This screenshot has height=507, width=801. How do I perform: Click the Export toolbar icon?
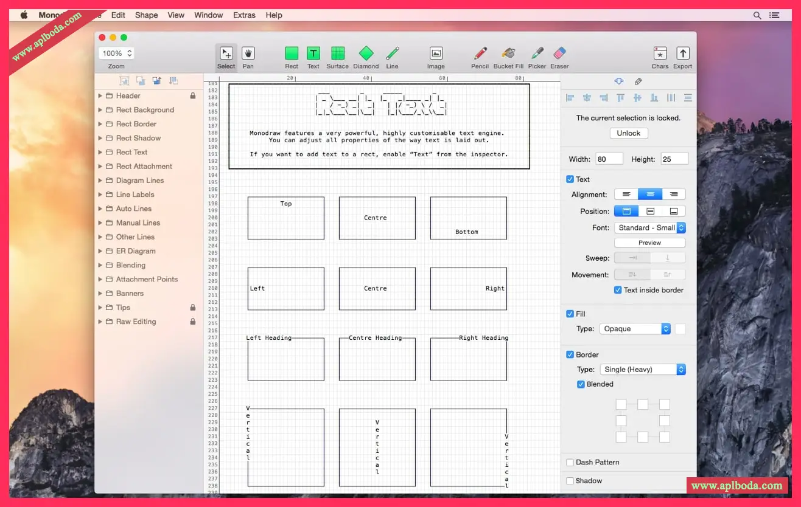coord(682,53)
